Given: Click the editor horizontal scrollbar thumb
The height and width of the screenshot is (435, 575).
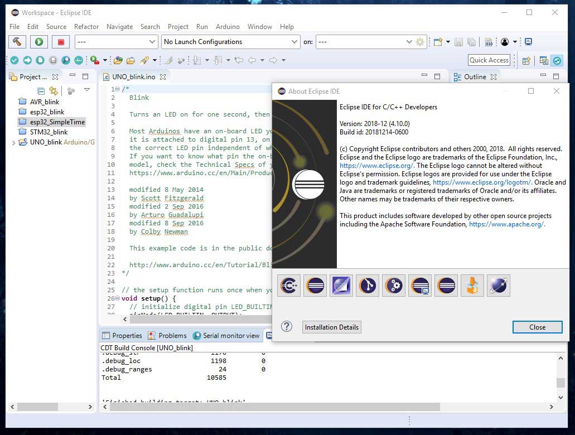Looking at the screenshot, I should click(201, 319).
